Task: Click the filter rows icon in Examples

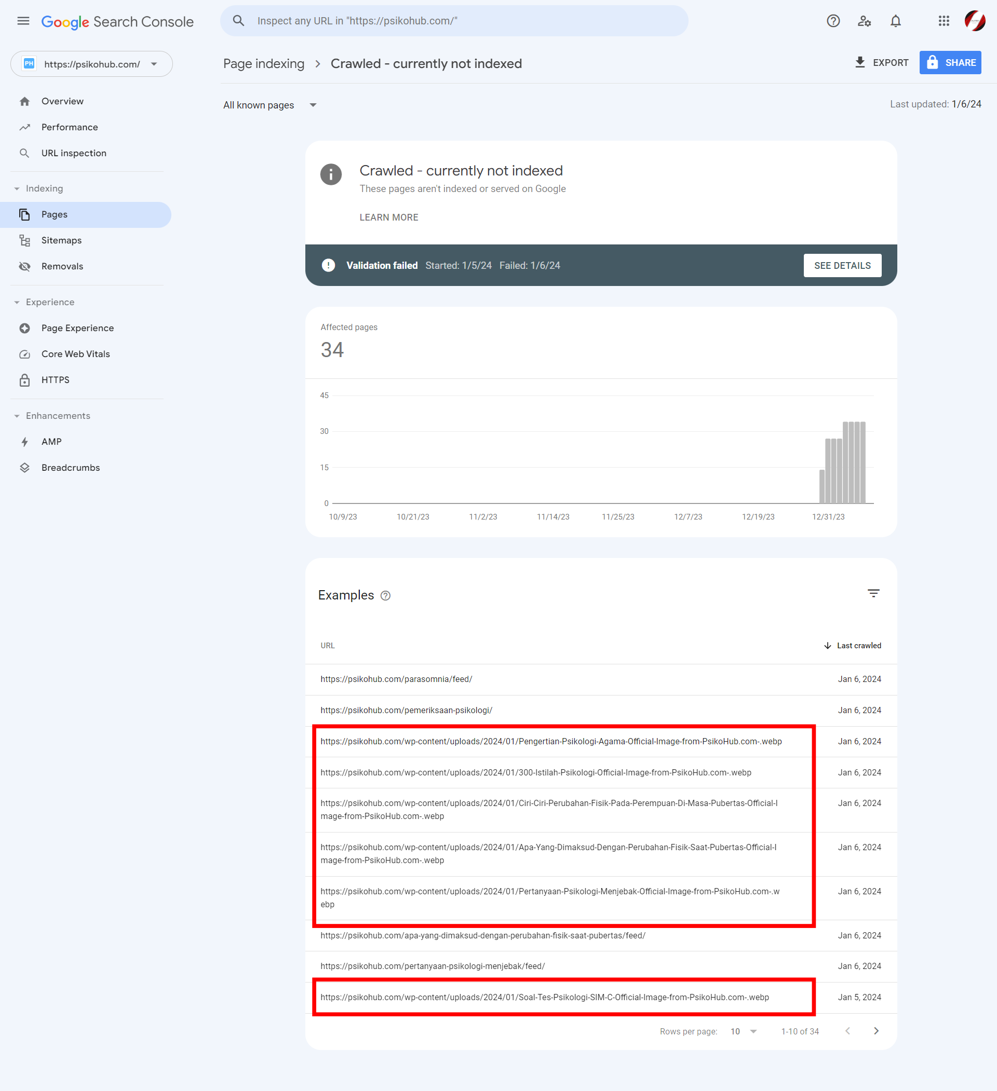Action: [873, 594]
